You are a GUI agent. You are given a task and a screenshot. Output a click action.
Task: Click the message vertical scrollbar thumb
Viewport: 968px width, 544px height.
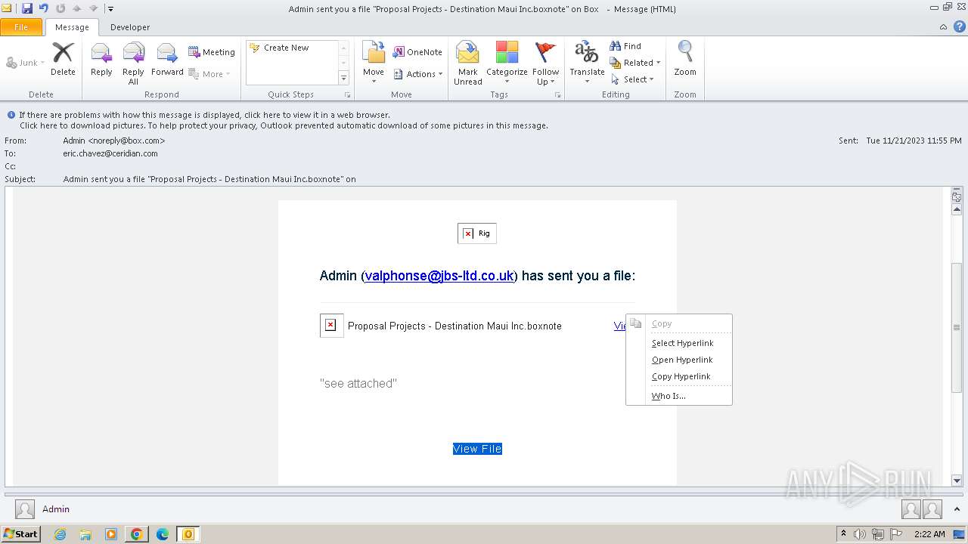957,326
